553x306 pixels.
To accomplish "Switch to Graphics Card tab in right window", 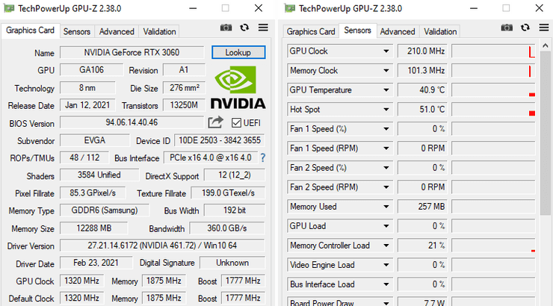I will (311, 31).
